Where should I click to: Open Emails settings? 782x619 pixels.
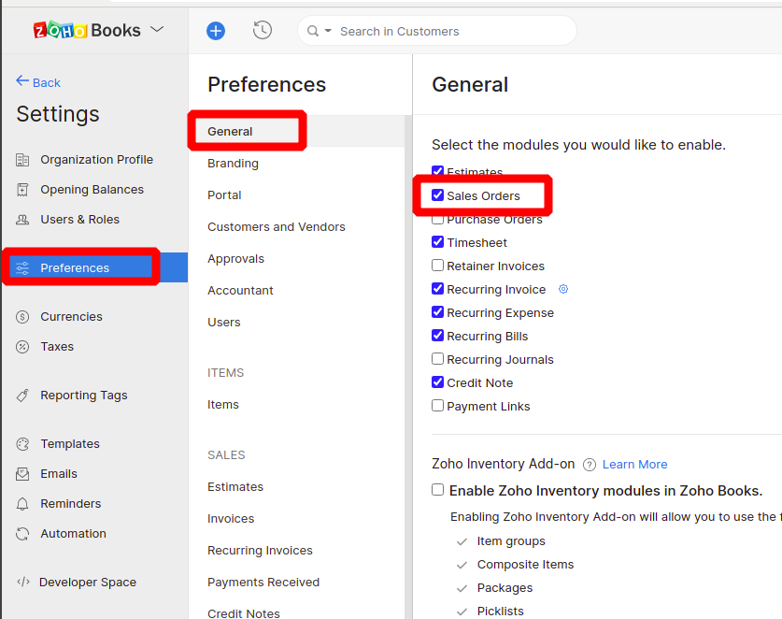click(x=59, y=474)
